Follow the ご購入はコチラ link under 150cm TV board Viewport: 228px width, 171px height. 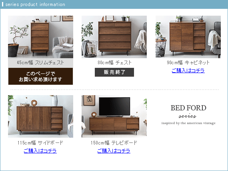coord(114,151)
